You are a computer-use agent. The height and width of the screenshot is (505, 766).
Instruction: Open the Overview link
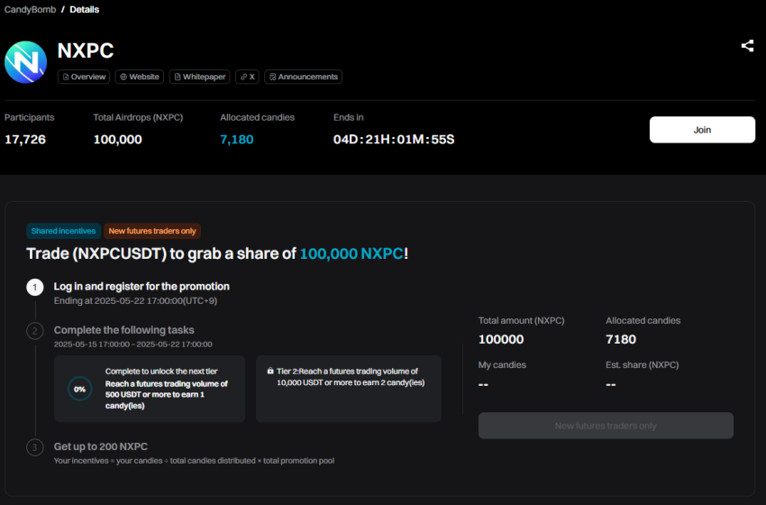tap(84, 77)
